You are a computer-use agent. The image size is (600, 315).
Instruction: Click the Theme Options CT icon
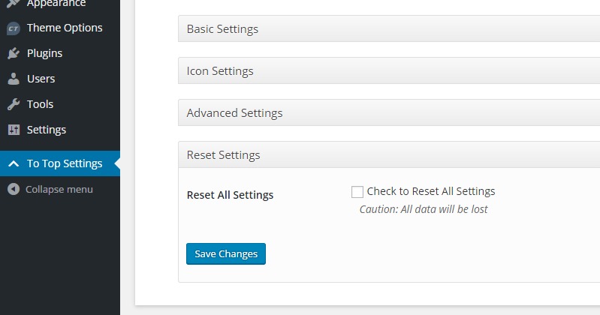(14, 28)
